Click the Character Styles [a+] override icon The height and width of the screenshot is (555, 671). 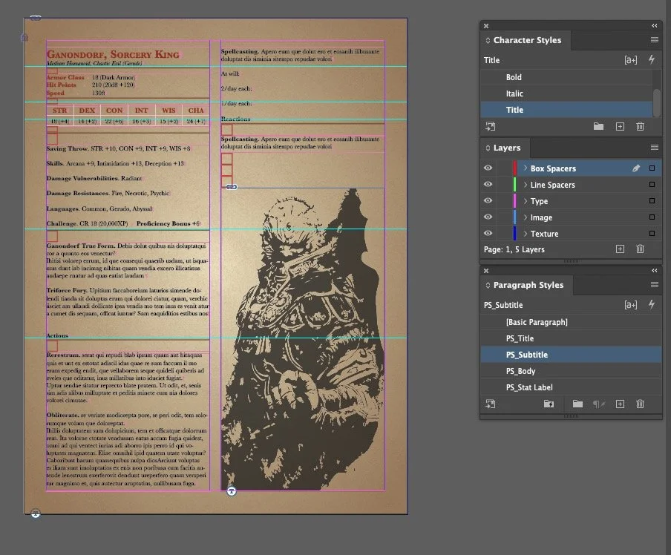pyautogui.click(x=630, y=60)
